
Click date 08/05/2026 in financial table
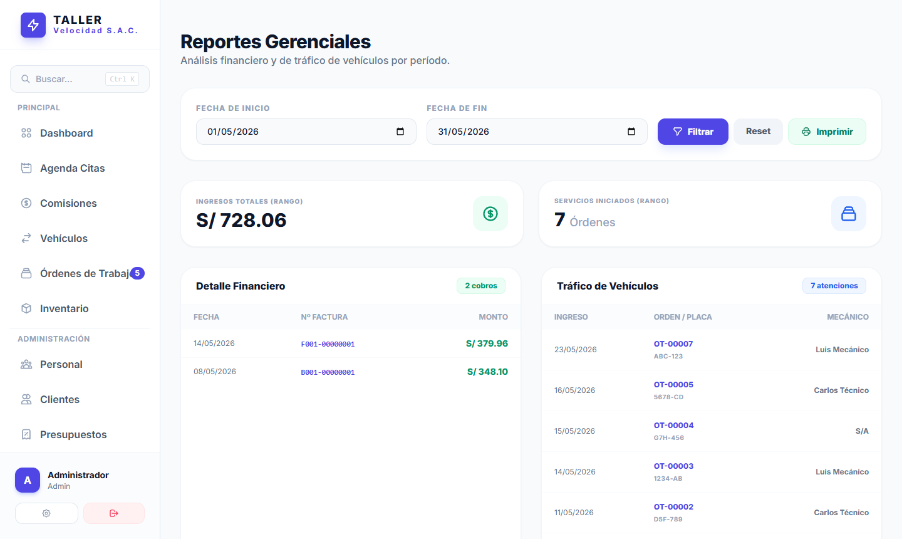pos(215,372)
